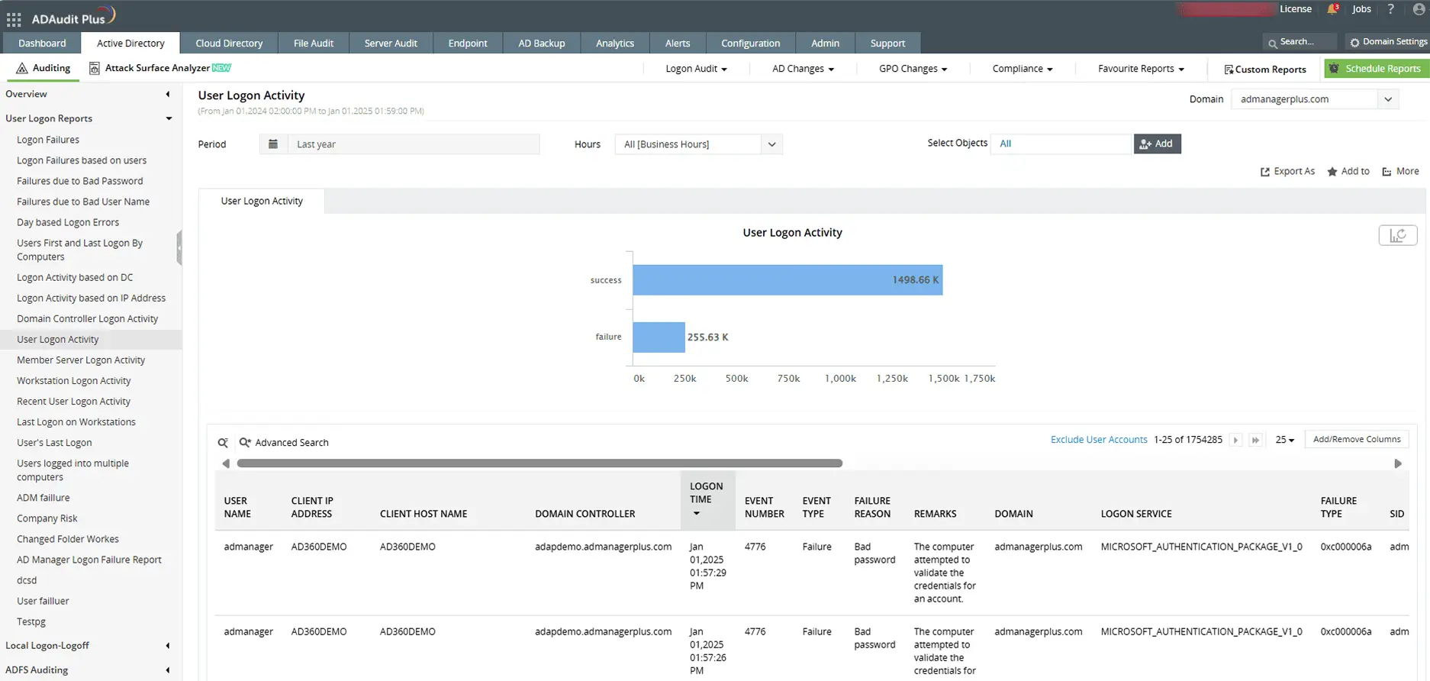
Task: Open Attack Surface Analyzer icon
Action: tap(95, 68)
